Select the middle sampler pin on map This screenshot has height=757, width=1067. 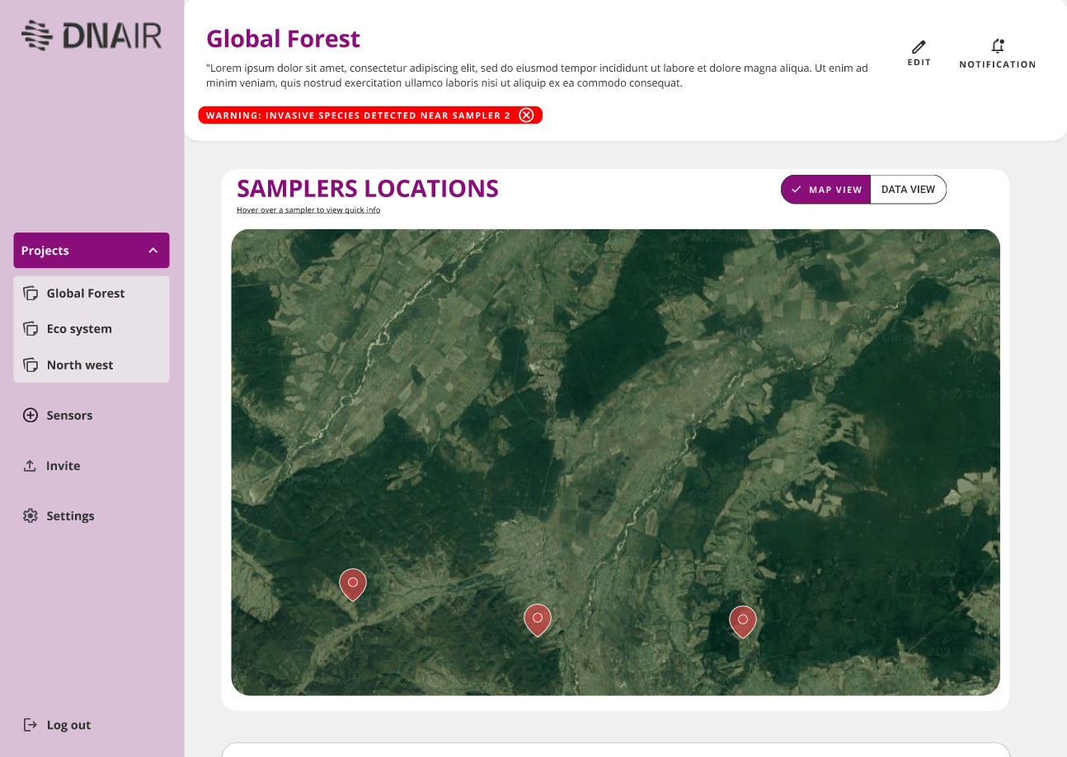pos(538,618)
